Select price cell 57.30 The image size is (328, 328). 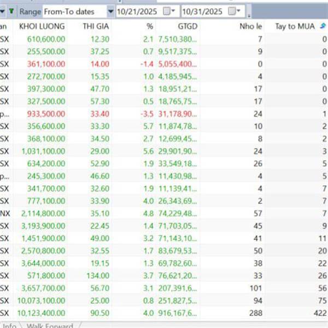click(x=100, y=102)
